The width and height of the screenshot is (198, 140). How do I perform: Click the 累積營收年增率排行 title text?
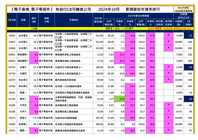point(143,9)
